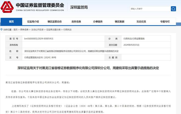Click the bold article headline
The height and width of the screenshot is (114, 181).
(x=88, y=68)
